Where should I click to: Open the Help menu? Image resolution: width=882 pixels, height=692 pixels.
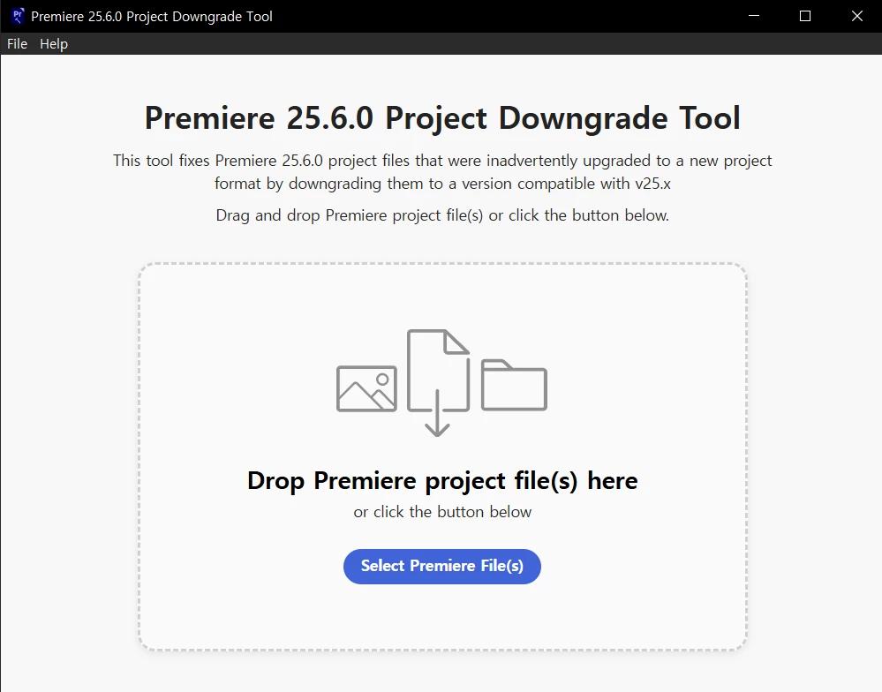click(x=54, y=44)
